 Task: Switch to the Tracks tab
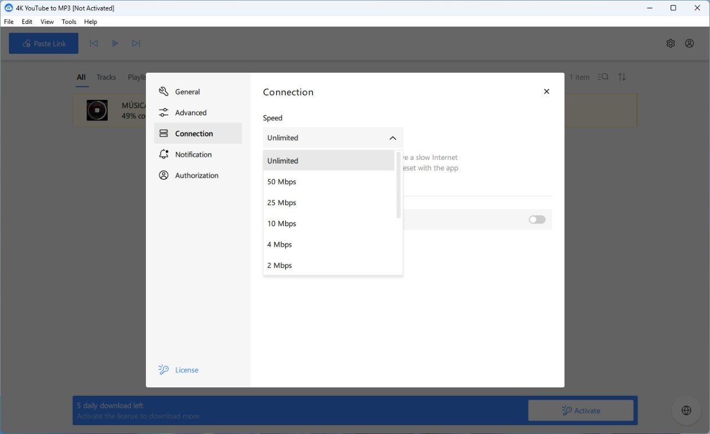click(x=106, y=77)
